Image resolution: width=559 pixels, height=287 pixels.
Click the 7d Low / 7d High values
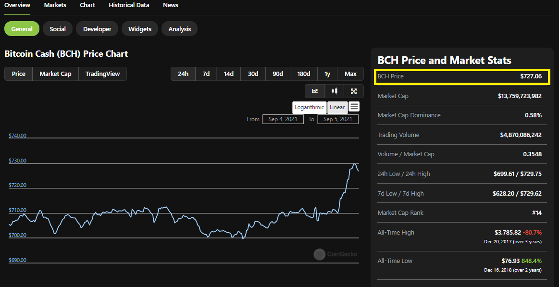(x=518, y=193)
